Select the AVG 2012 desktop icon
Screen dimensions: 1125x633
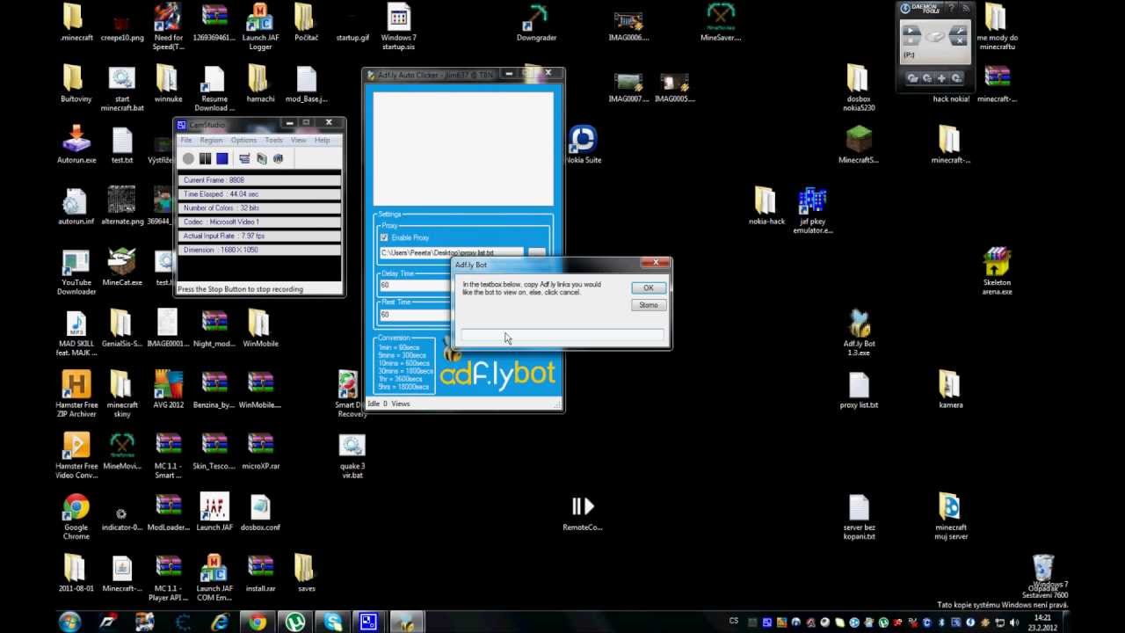tap(169, 389)
